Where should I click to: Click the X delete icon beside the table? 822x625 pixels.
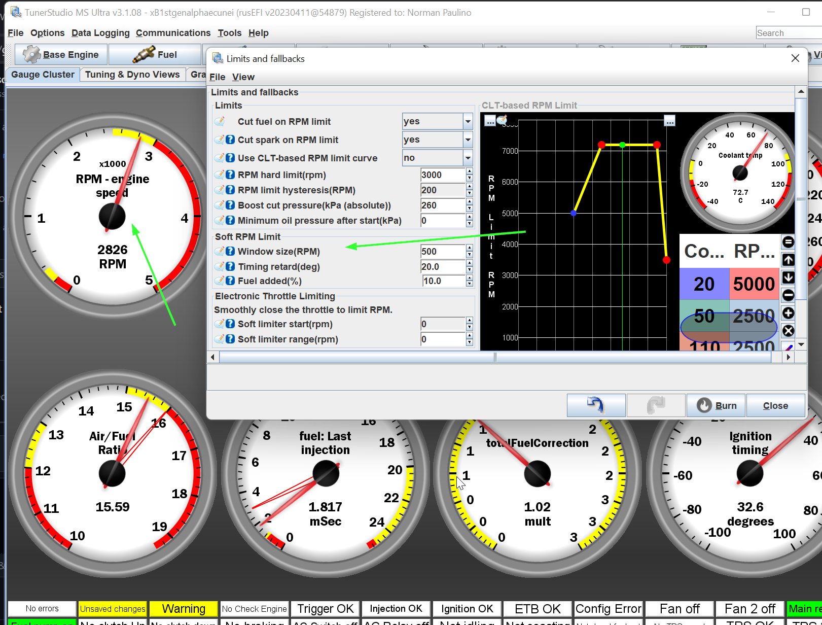(x=788, y=331)
